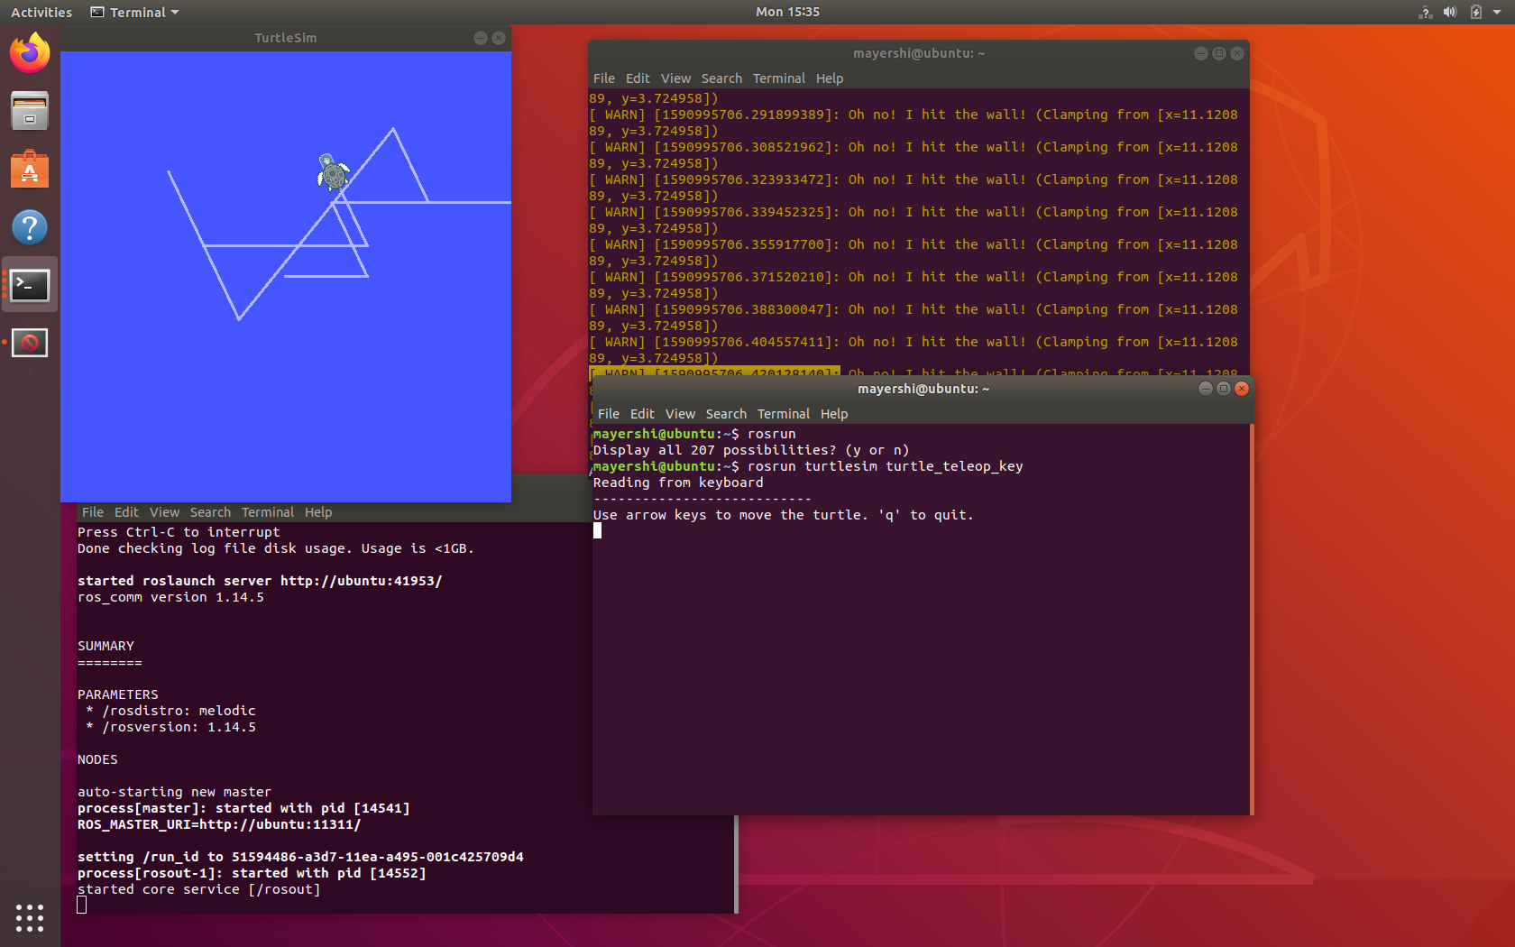Click 'ros_comm version 1.14.5' line
This screenshot has height=947, width=1515.
(x=170, y=597)
